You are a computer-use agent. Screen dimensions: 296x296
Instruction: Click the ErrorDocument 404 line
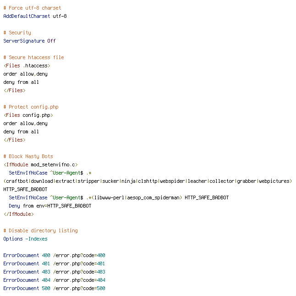click(x=54, y=280)
